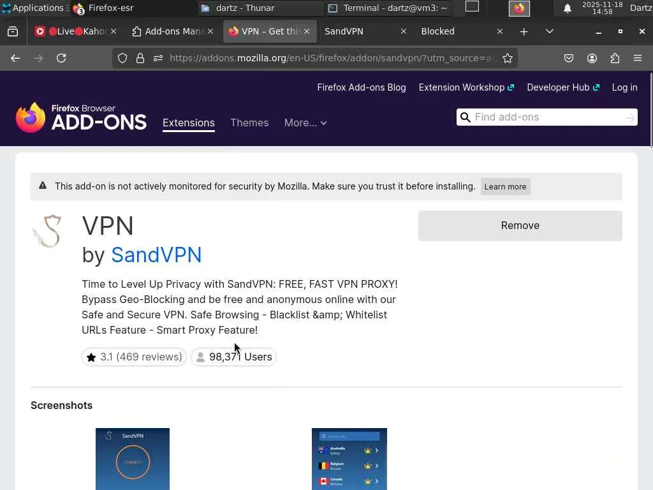Screen dimensions: 653x490
Task: Open the Pocket save icon
Action: click(568, 58)
